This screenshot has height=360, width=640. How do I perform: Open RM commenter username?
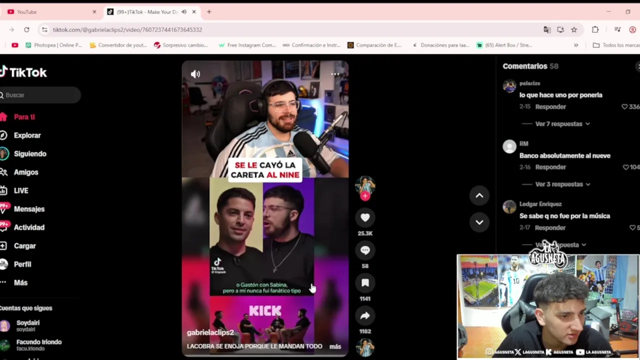[523, 144]
